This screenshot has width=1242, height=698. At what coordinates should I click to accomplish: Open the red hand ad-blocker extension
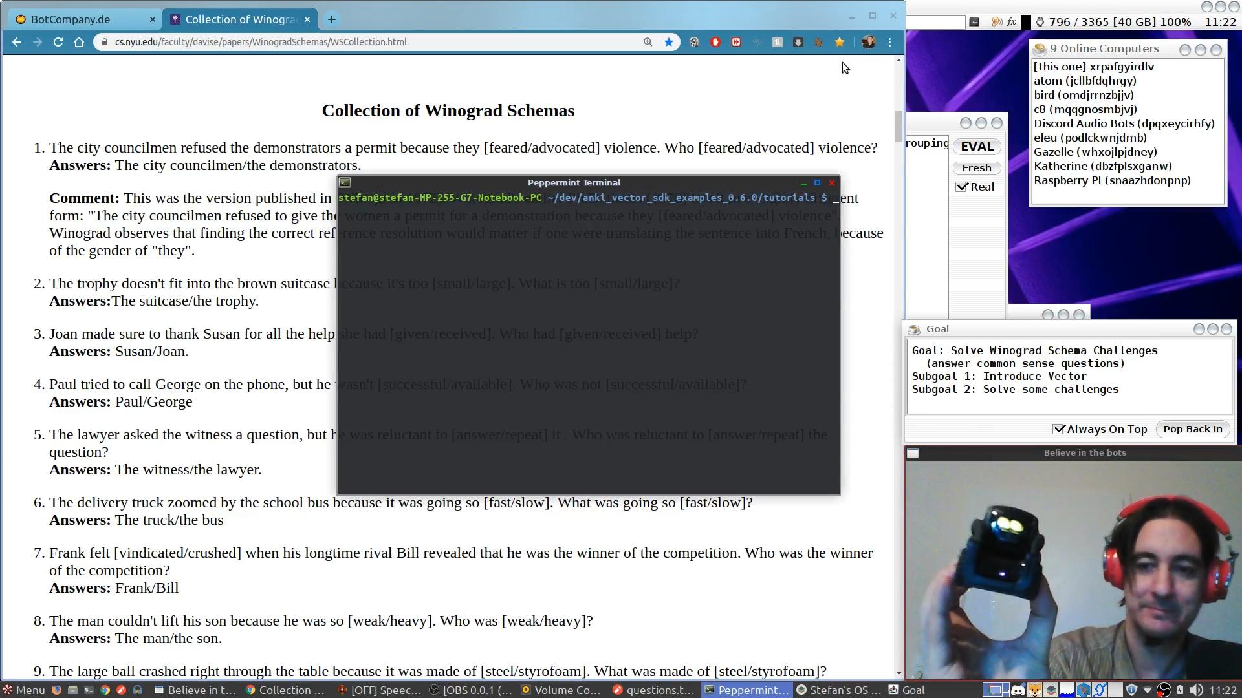click(715, 42)
